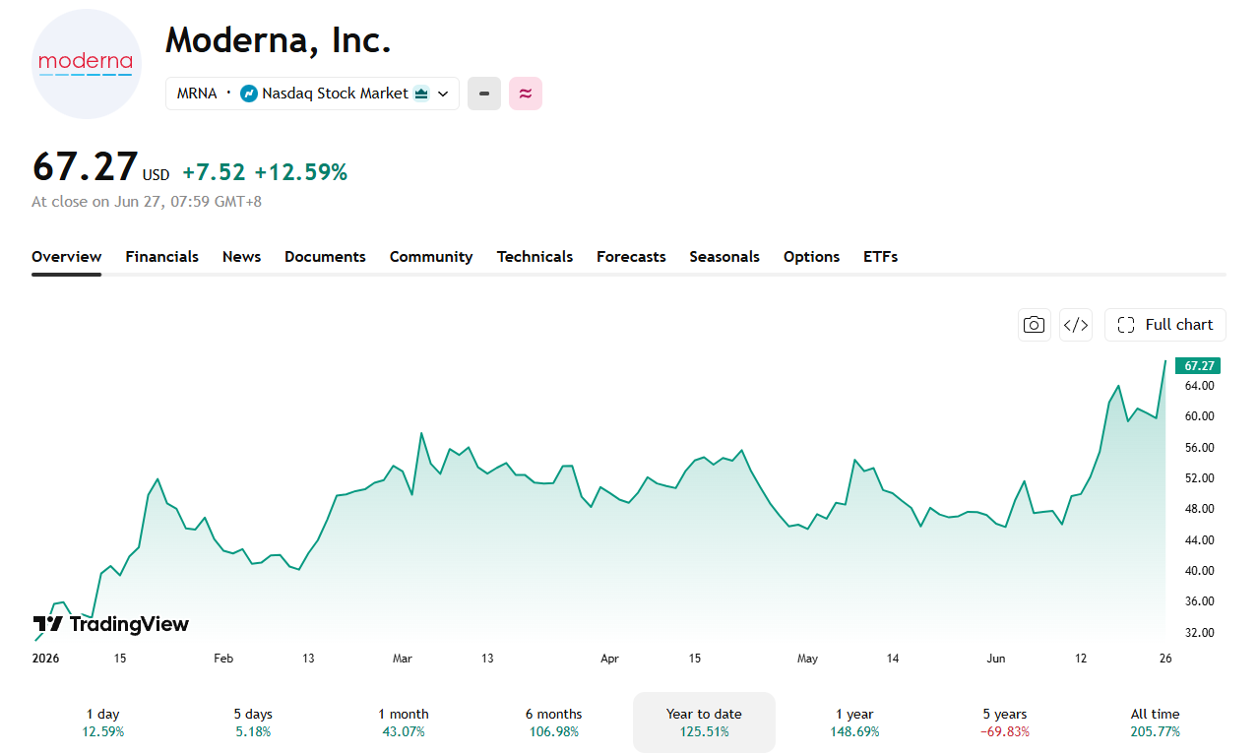Show the All time range
Viewport: 1258px width, 755px height.
1155,723
